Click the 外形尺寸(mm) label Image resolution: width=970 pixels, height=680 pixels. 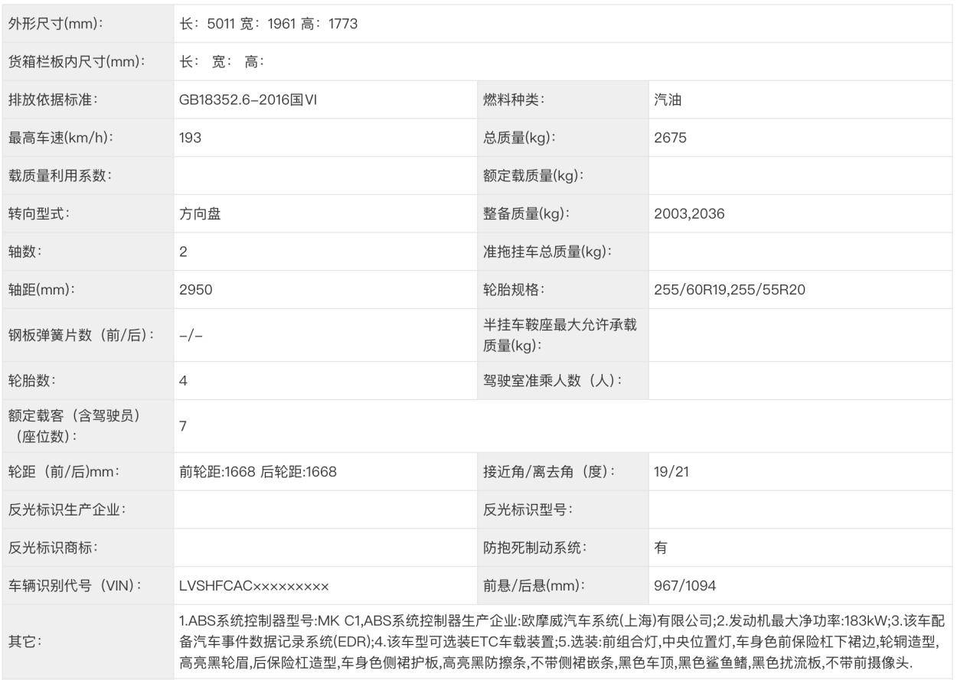55,24
